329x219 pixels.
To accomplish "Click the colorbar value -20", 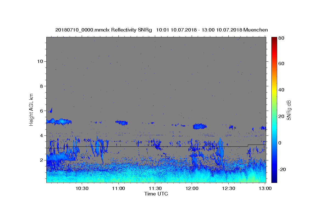I will tap(283, 169).
